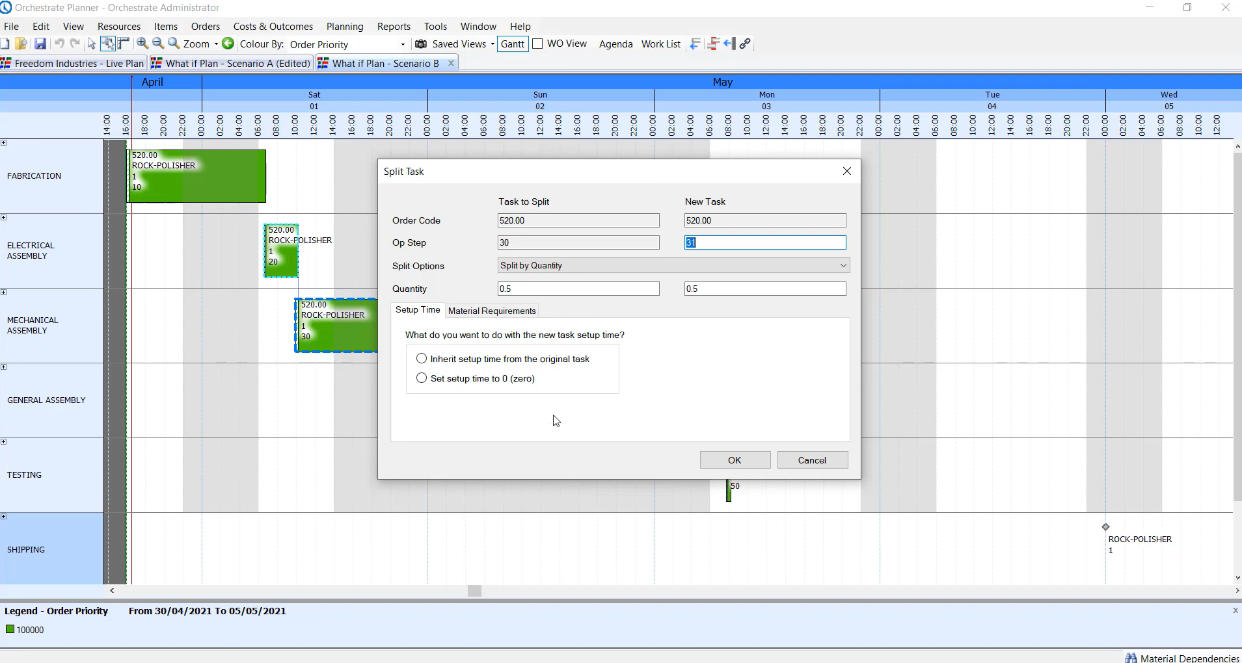Switch to the Material Requirements tab
1242x663 pixels.
(x=491, y=311)
